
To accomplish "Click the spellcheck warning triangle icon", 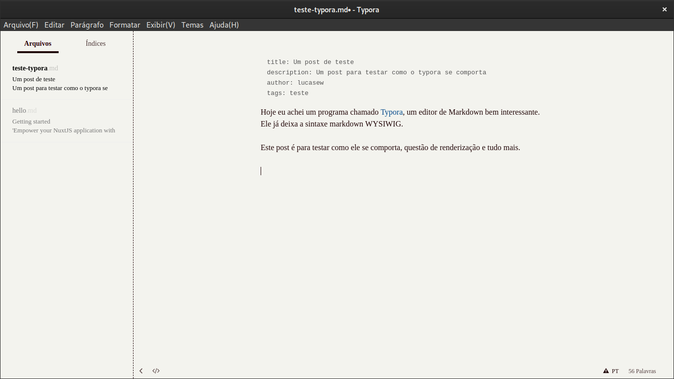I will pos(606,371).
